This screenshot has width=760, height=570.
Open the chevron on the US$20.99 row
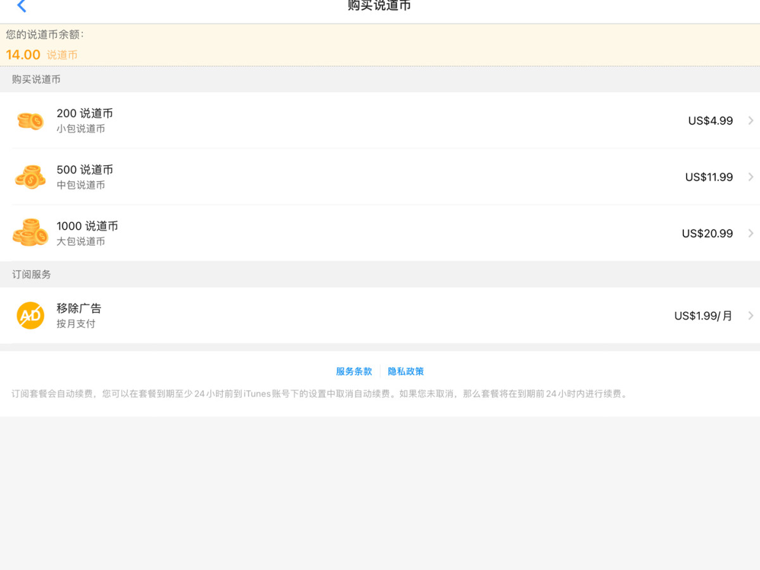750,233
